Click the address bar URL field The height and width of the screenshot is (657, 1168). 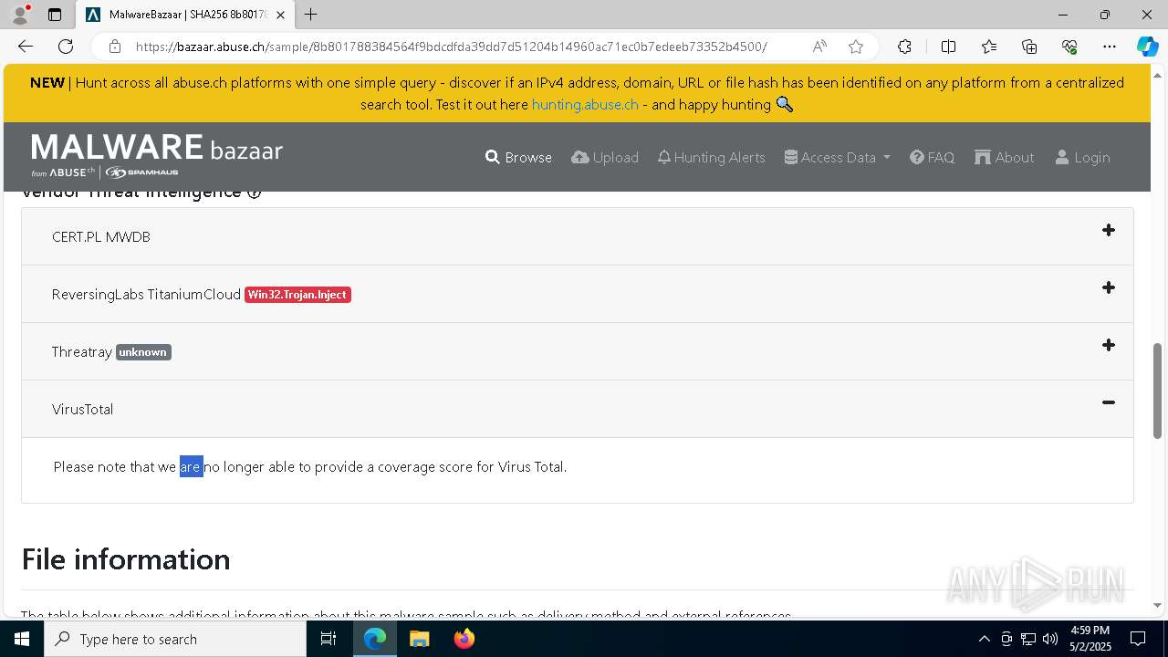click(x=451, y=47)
